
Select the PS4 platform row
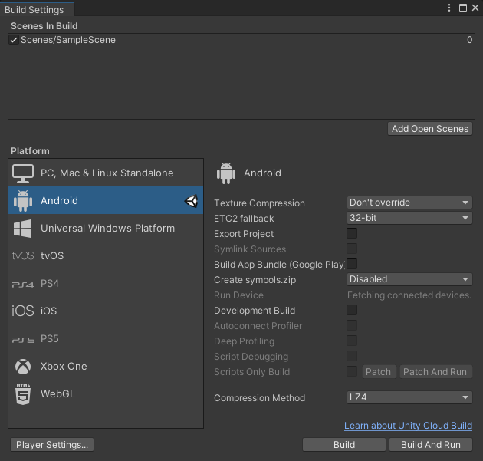point(106,284)
